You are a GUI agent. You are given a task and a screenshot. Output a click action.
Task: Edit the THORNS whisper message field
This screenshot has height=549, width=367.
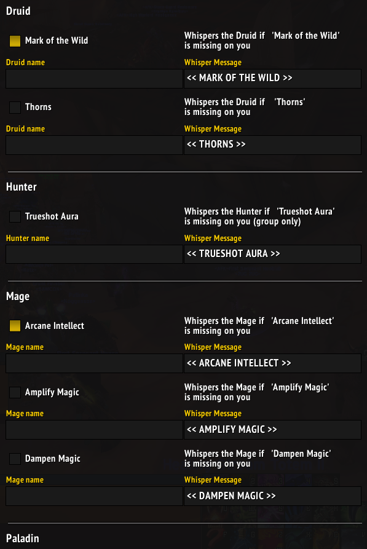pyautogui.click(x=273, y=145)
